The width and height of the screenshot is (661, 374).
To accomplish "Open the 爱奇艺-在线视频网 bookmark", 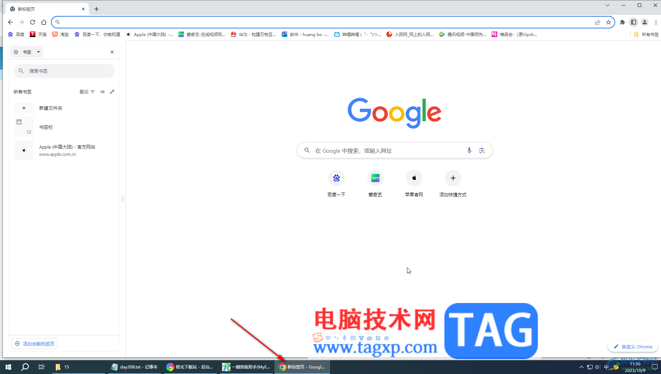I will click(202, 34).
